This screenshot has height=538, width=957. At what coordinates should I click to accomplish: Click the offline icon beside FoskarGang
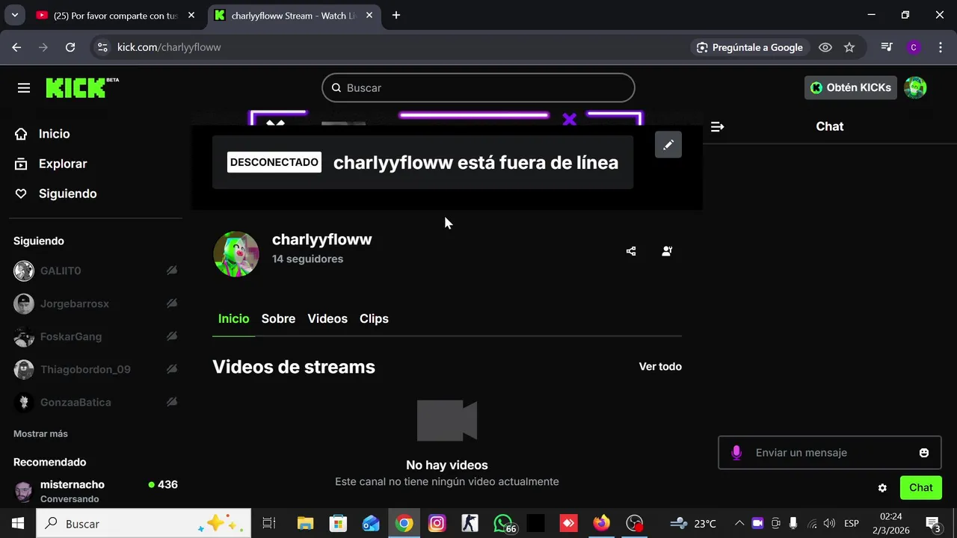(x=172, y=336)
